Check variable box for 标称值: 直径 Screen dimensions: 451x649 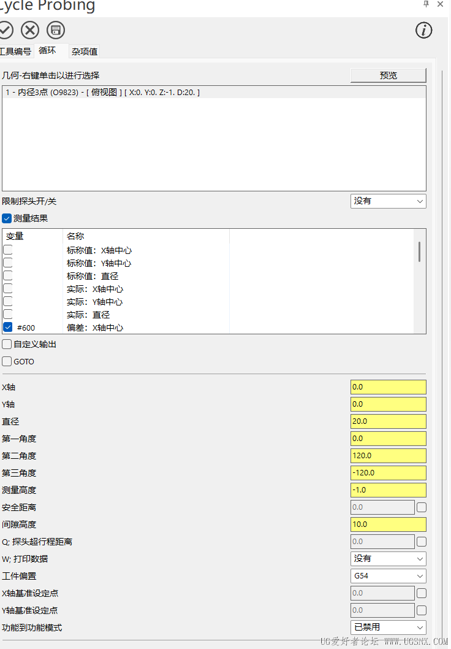point(8,275)
